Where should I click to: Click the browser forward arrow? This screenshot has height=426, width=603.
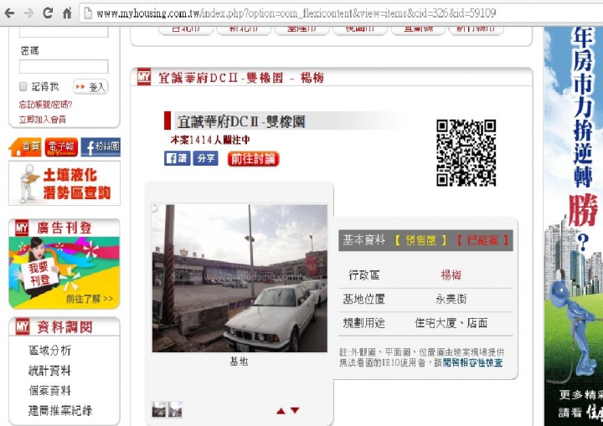[28, 13]
